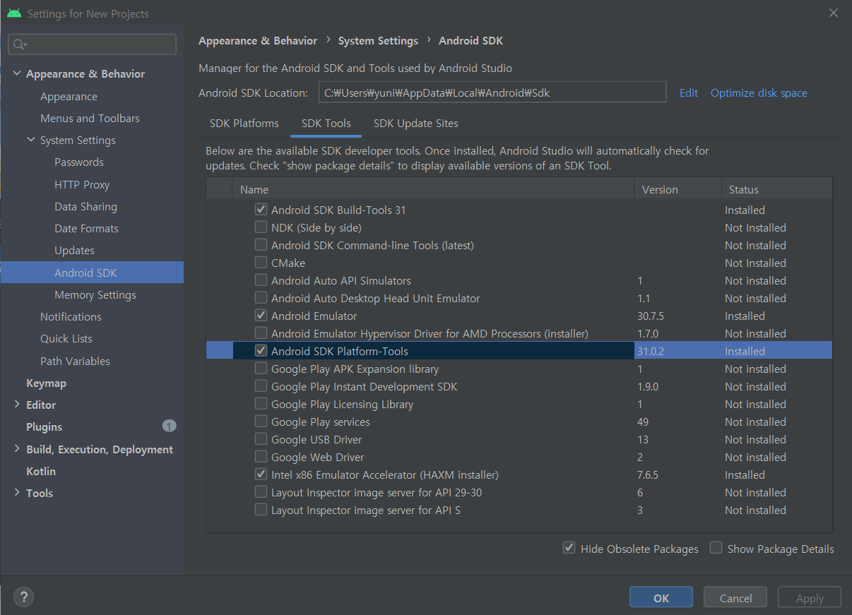Click Optimize disk space link
Screen dimensions: 852x615
pos(759,93)
